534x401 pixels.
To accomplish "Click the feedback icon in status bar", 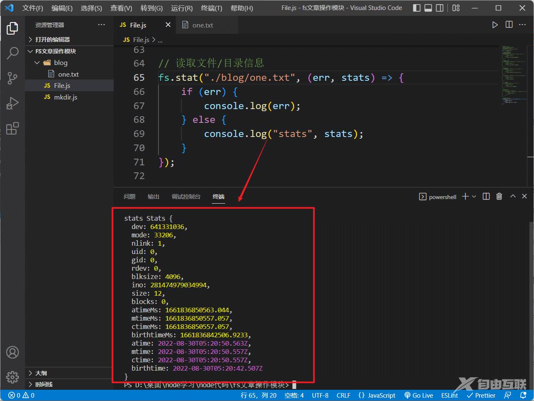I will (507, 396).
